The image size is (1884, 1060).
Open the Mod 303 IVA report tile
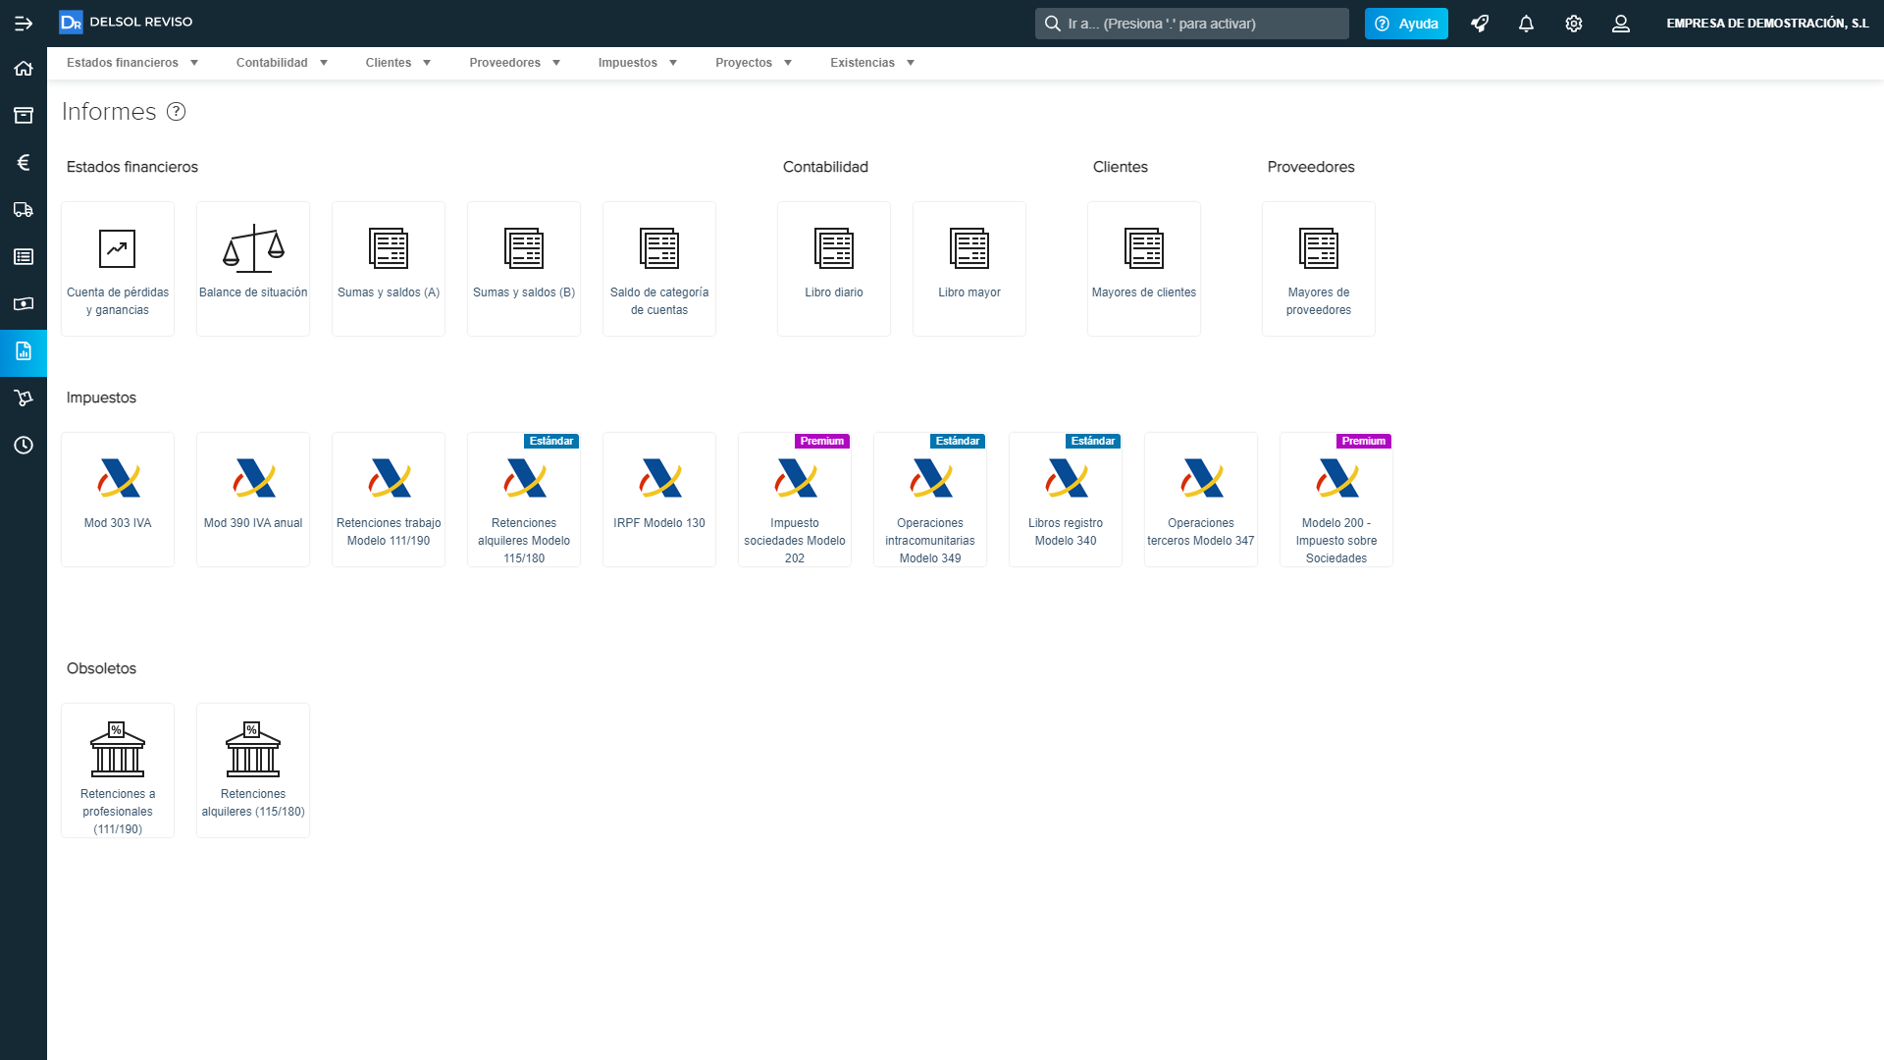pyautogui.click(x=118, y=499)
